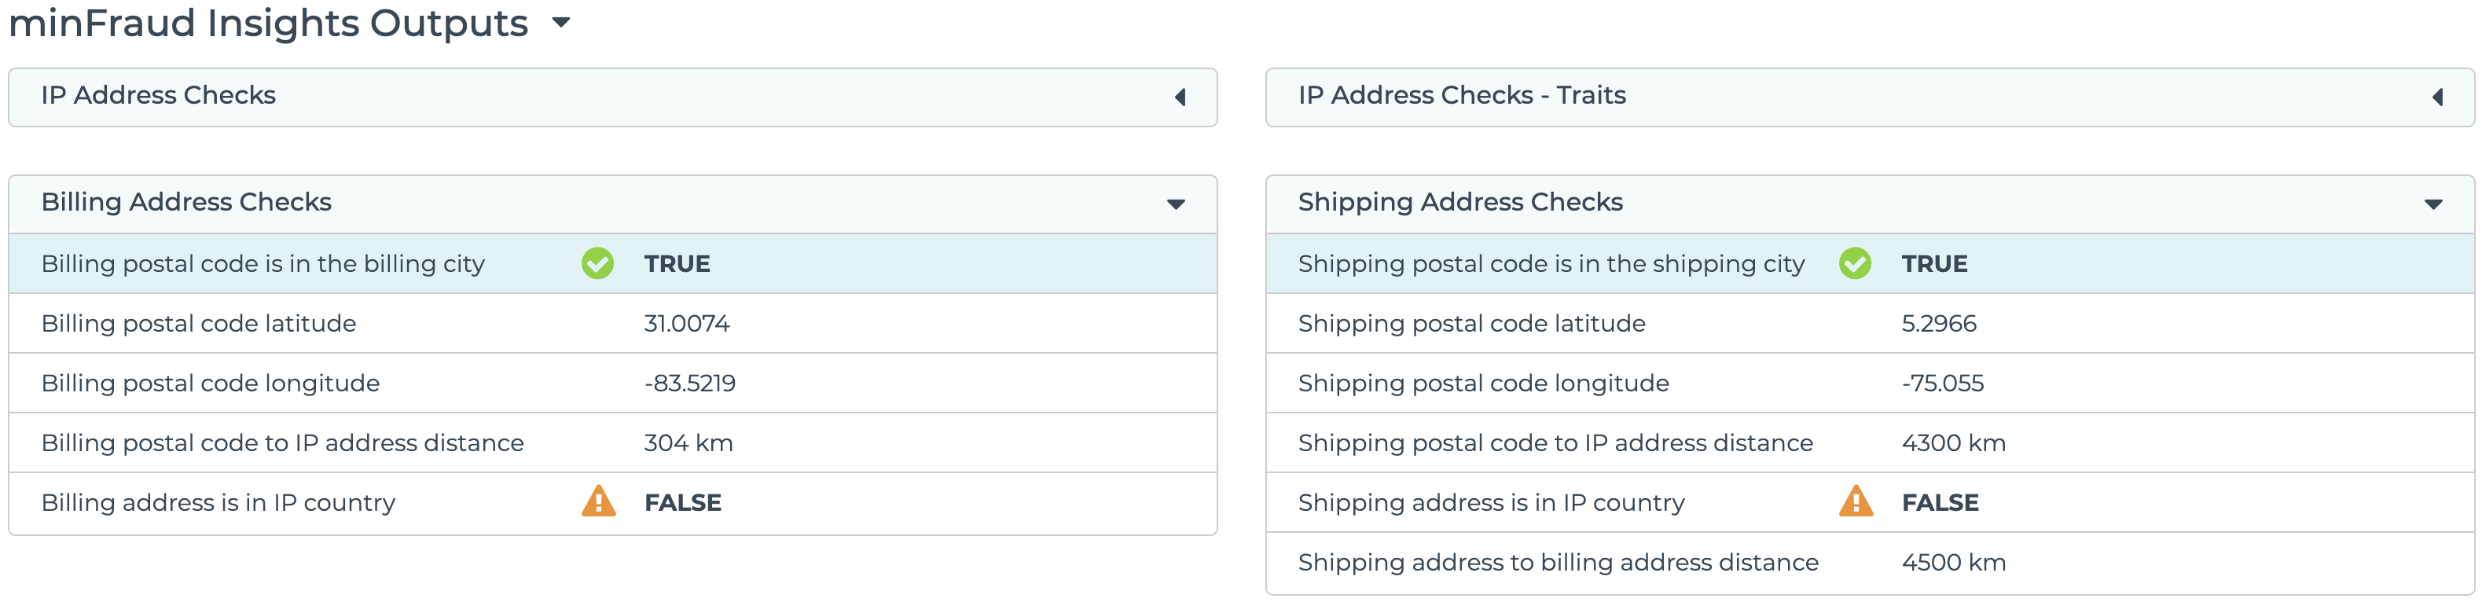Collapse the Shipping Address Checks panel arrow
Screen dimensions: 2482x602
click(x=2432, y=204)
